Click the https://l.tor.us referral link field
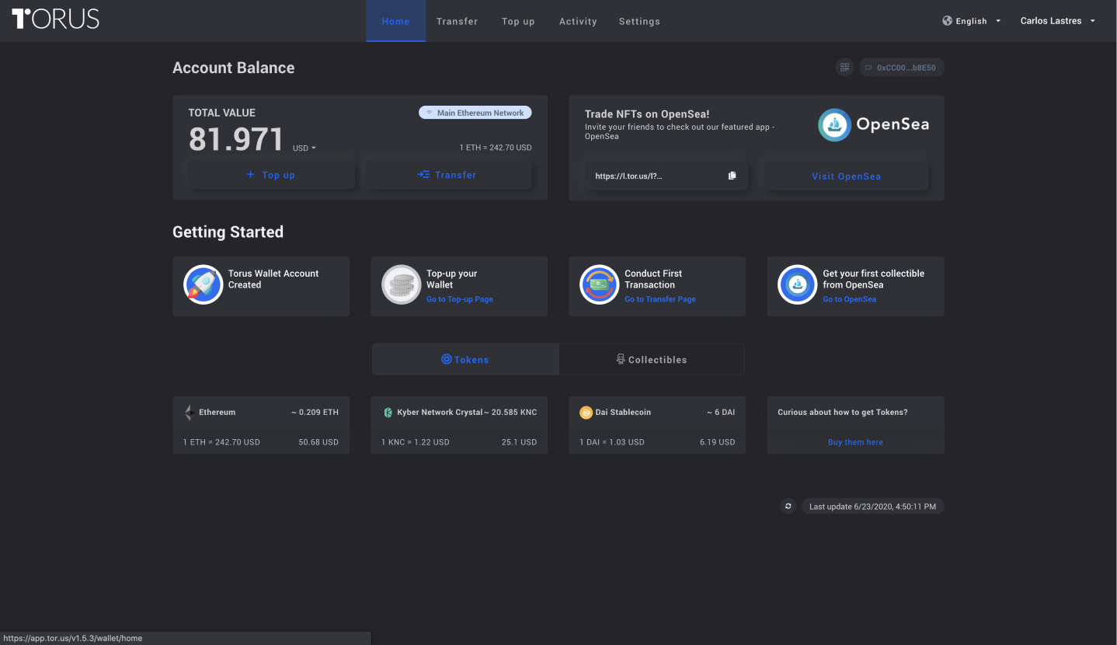The image size is (1117, 645). coord(666,176)
